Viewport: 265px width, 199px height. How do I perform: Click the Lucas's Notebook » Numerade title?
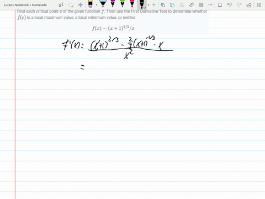[x=25, y=5]
